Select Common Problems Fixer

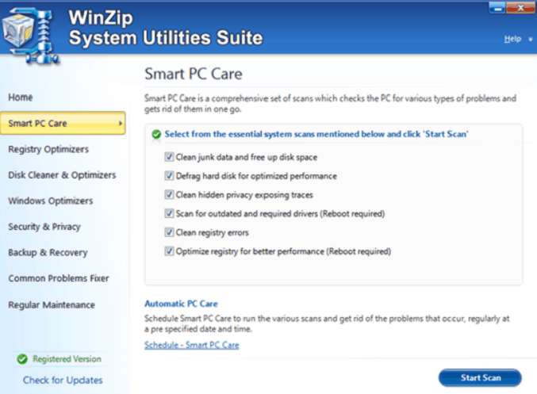[x=59, y=278]
